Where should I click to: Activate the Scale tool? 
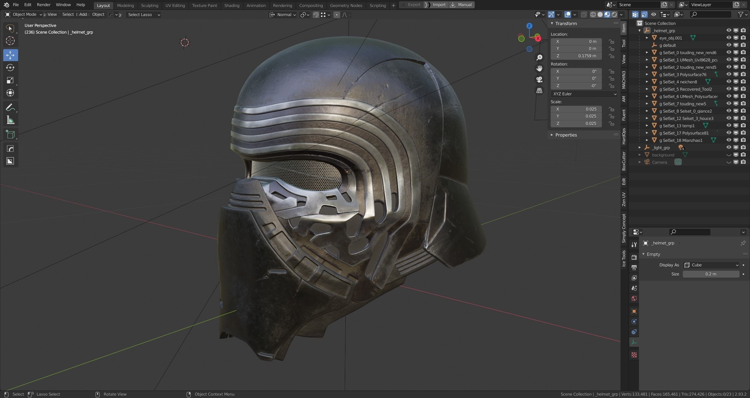pos(10,80)
